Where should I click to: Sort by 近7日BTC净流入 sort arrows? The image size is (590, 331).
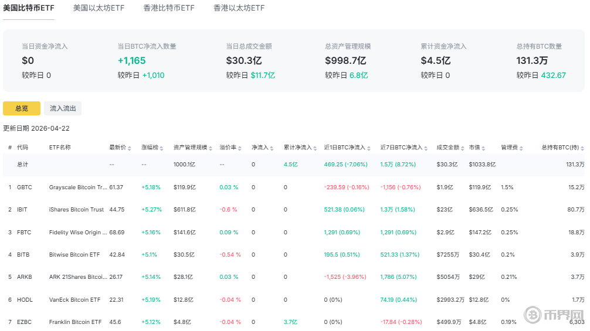426,148
